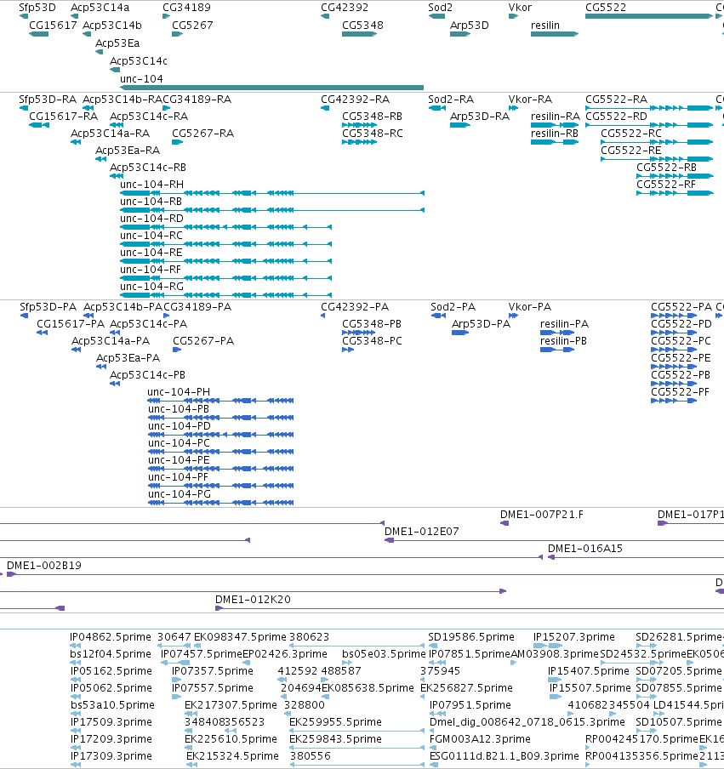Click EST IP04862.5prime
The image size is (724, 769).
coord(111,637)
